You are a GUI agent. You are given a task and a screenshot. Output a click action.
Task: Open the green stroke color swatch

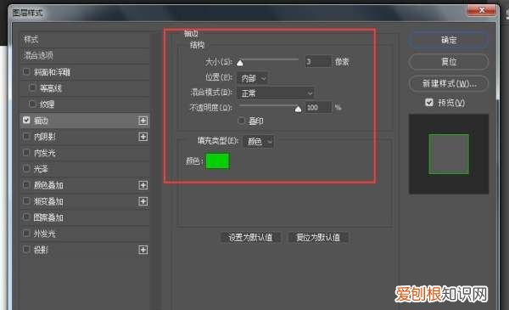[217, 161]
